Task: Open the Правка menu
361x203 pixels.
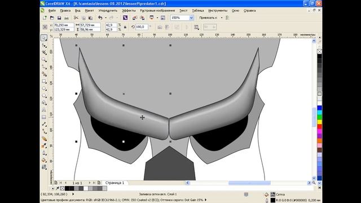Action: [65, 11]
